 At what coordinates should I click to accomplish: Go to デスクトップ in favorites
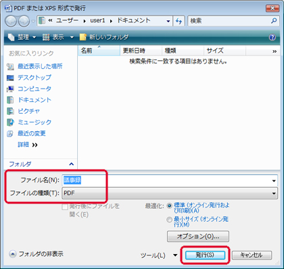34,78
